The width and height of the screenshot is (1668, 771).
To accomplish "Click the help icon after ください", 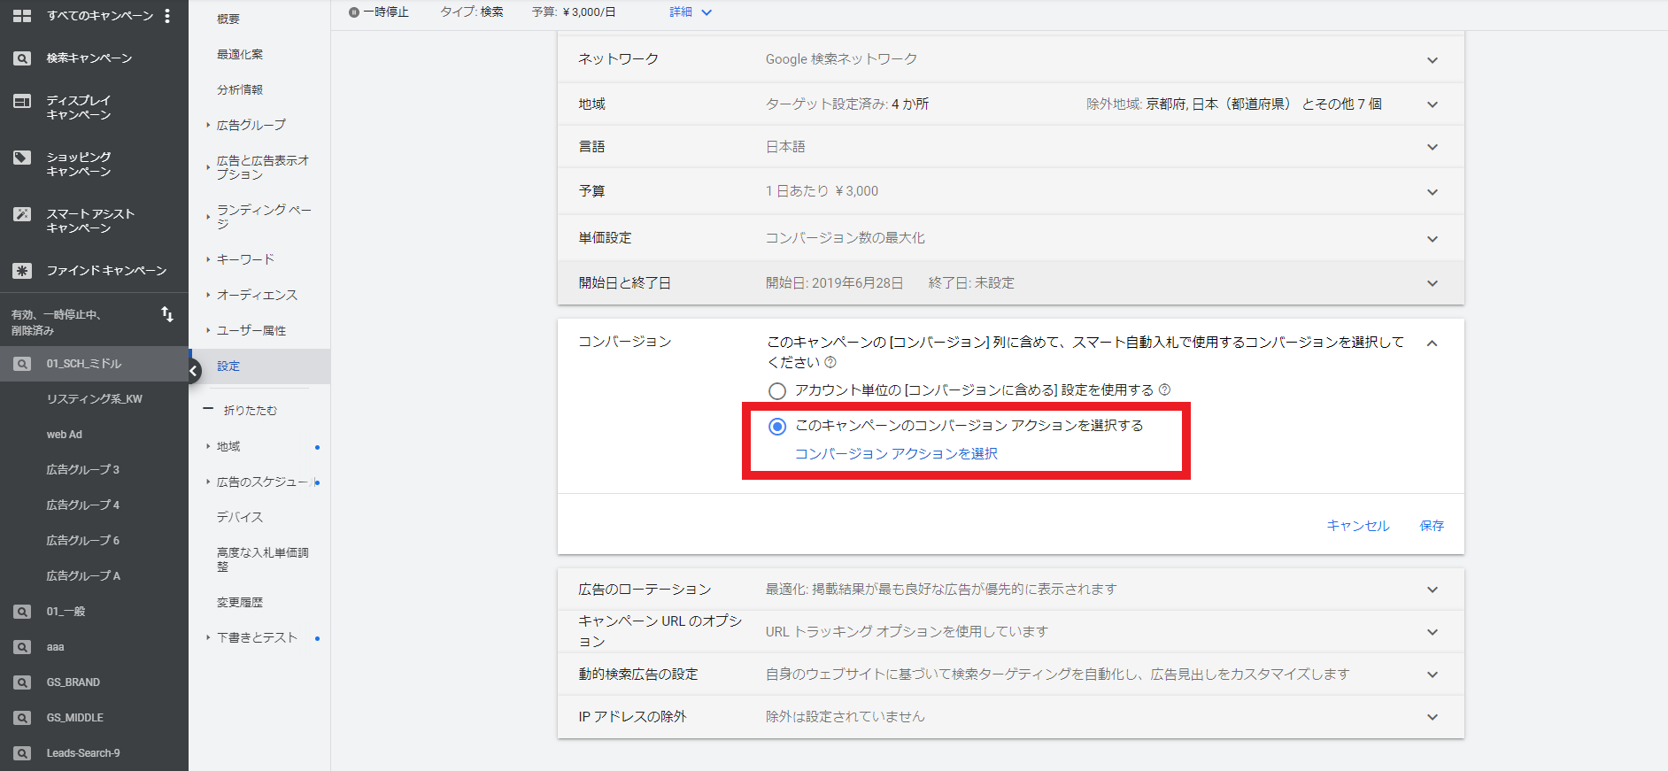I will [830, 362].
